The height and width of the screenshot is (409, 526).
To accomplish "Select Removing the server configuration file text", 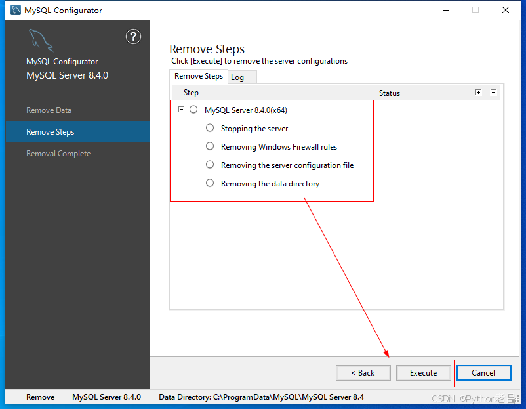I will click(x=287, y=165).
